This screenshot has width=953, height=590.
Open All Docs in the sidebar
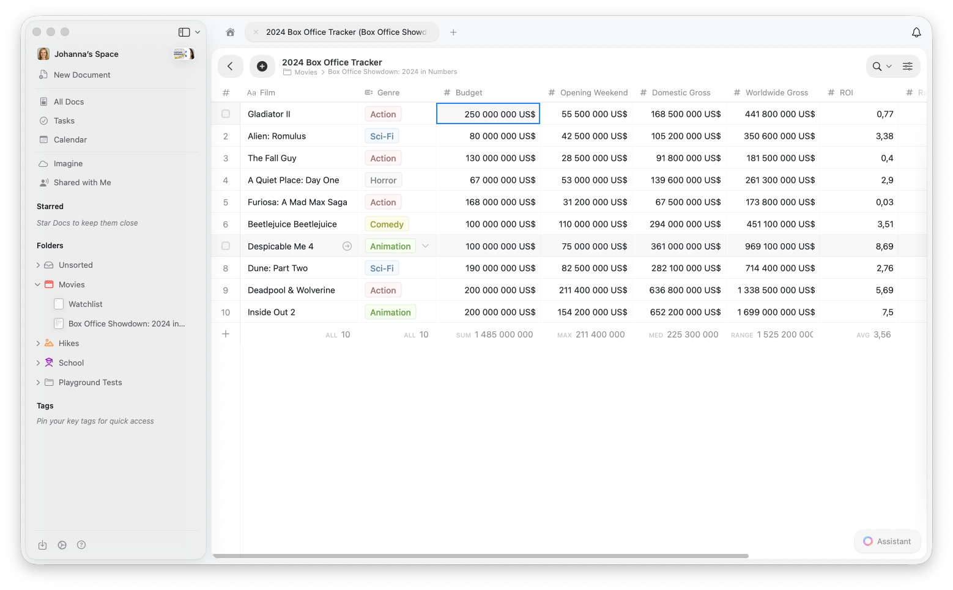[69, 101]
